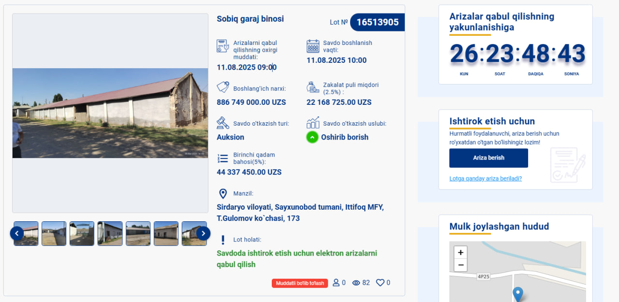Click the deadline 11.08.2025 09:00 text
Viewport: 619px width, 302px height.
click(247, 68)
